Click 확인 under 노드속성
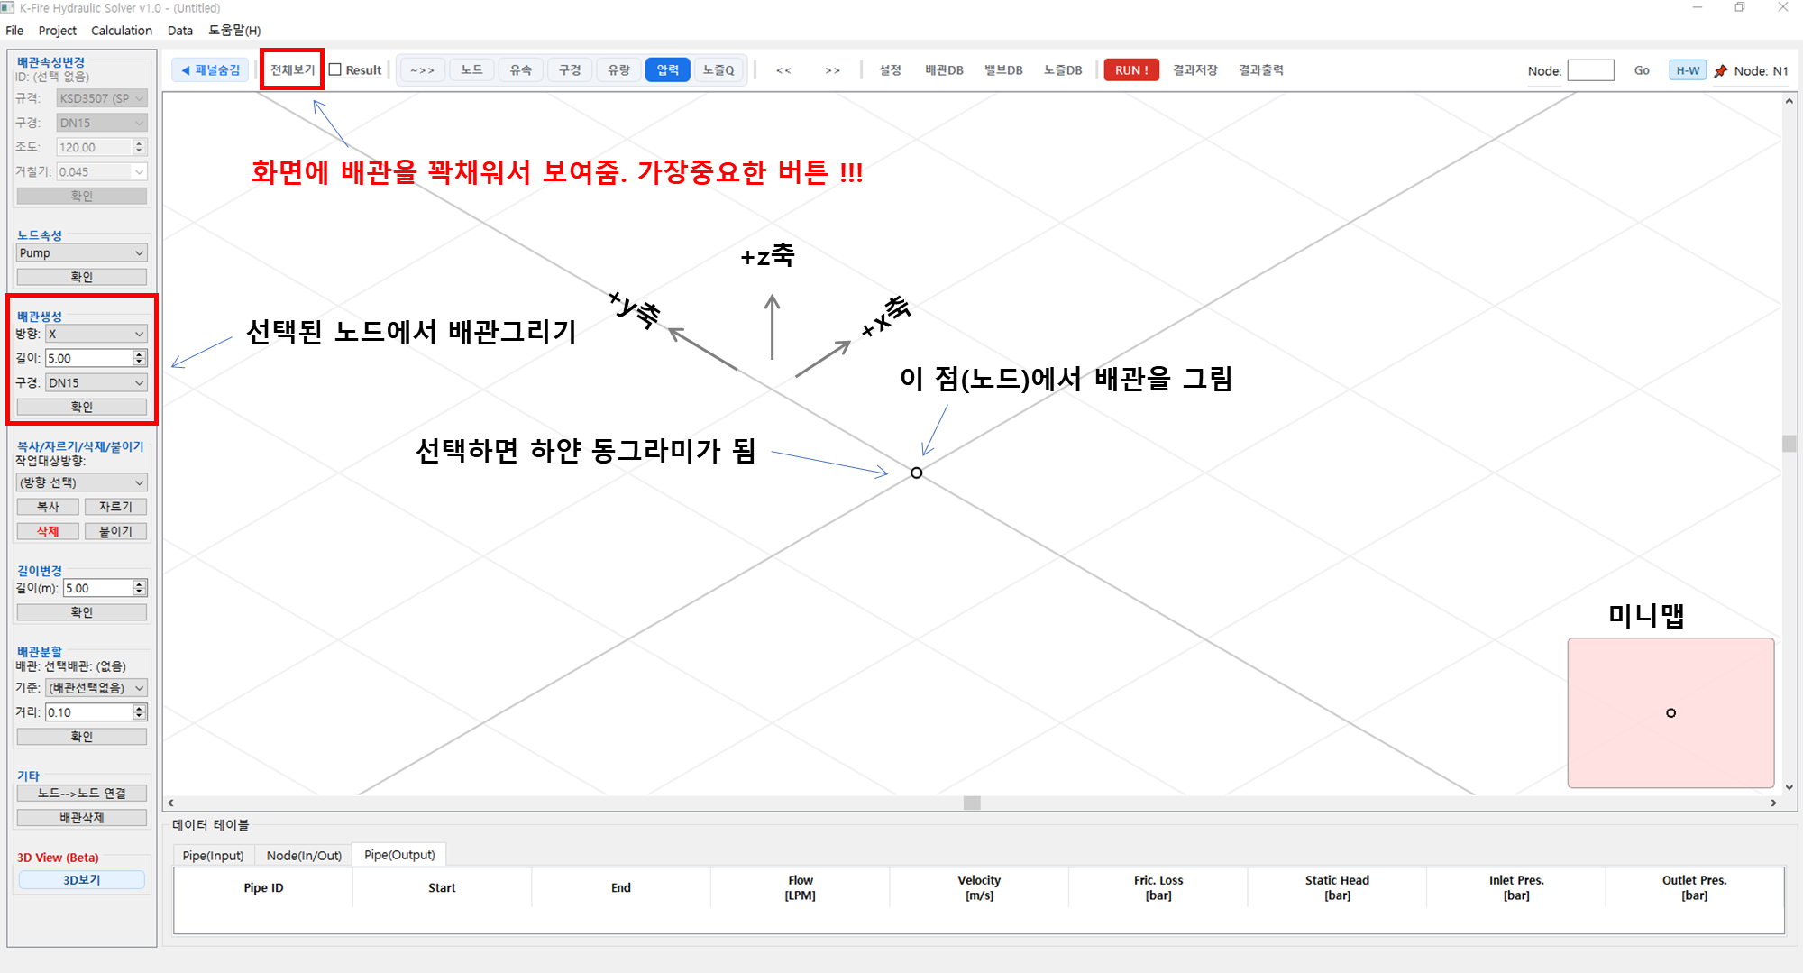 81,277
